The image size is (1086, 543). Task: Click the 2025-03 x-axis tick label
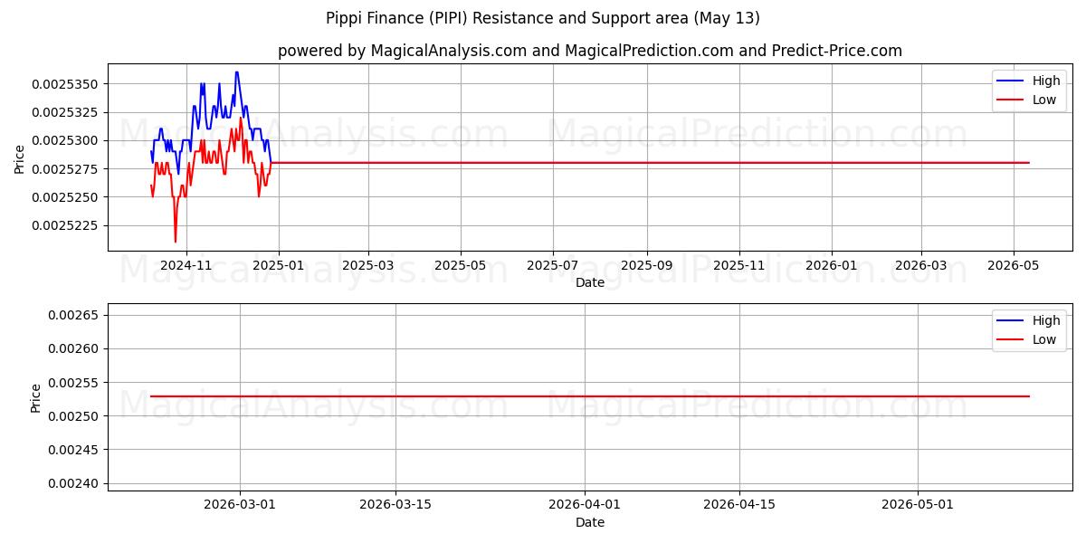pyautogui.click(x=367, y=265)
